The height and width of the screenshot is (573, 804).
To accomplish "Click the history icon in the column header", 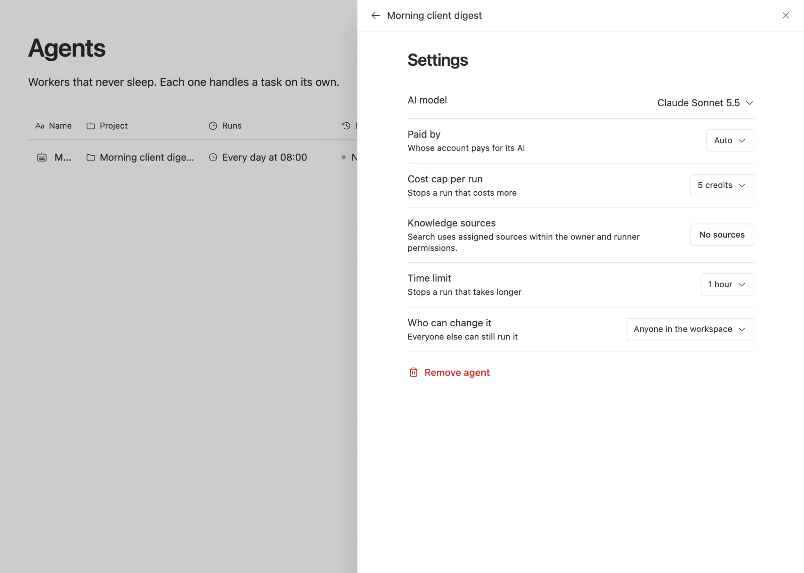I will (346, 126).
